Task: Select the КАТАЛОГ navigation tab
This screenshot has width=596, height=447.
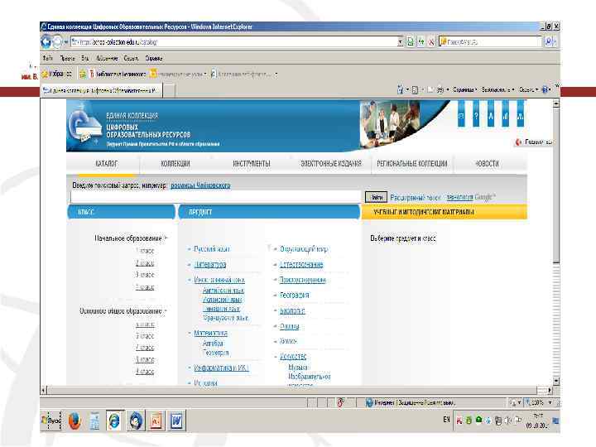Action: pos(107,163)
